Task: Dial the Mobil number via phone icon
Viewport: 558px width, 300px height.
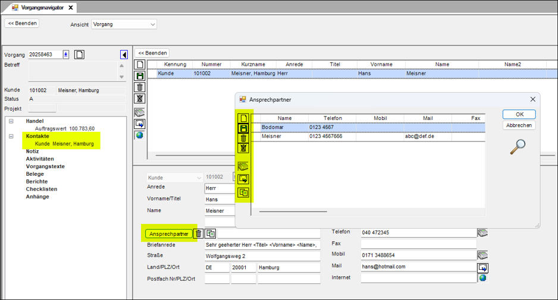Action: point(482,255)
